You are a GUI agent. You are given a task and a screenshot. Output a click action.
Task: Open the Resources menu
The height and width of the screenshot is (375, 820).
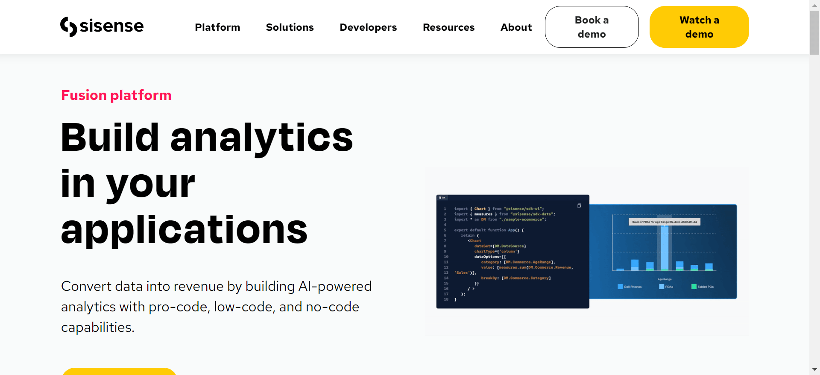448,27
